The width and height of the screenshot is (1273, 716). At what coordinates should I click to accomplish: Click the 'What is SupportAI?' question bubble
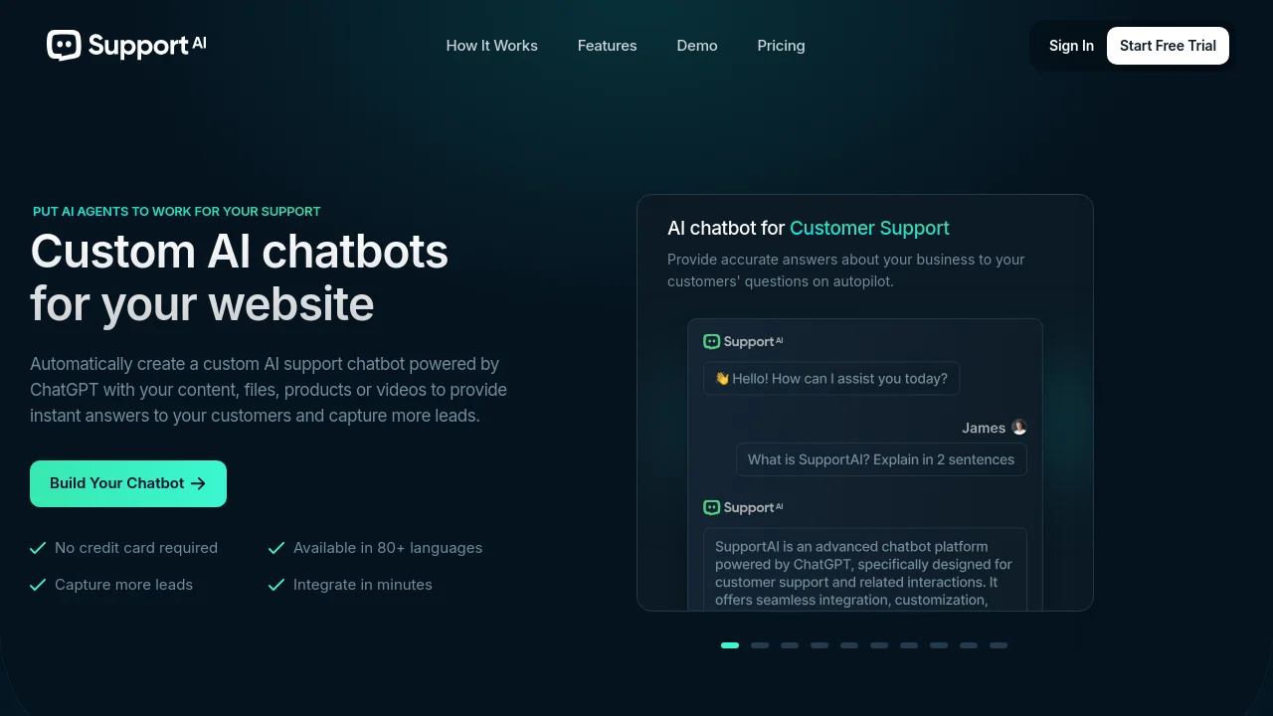point(881,459)
